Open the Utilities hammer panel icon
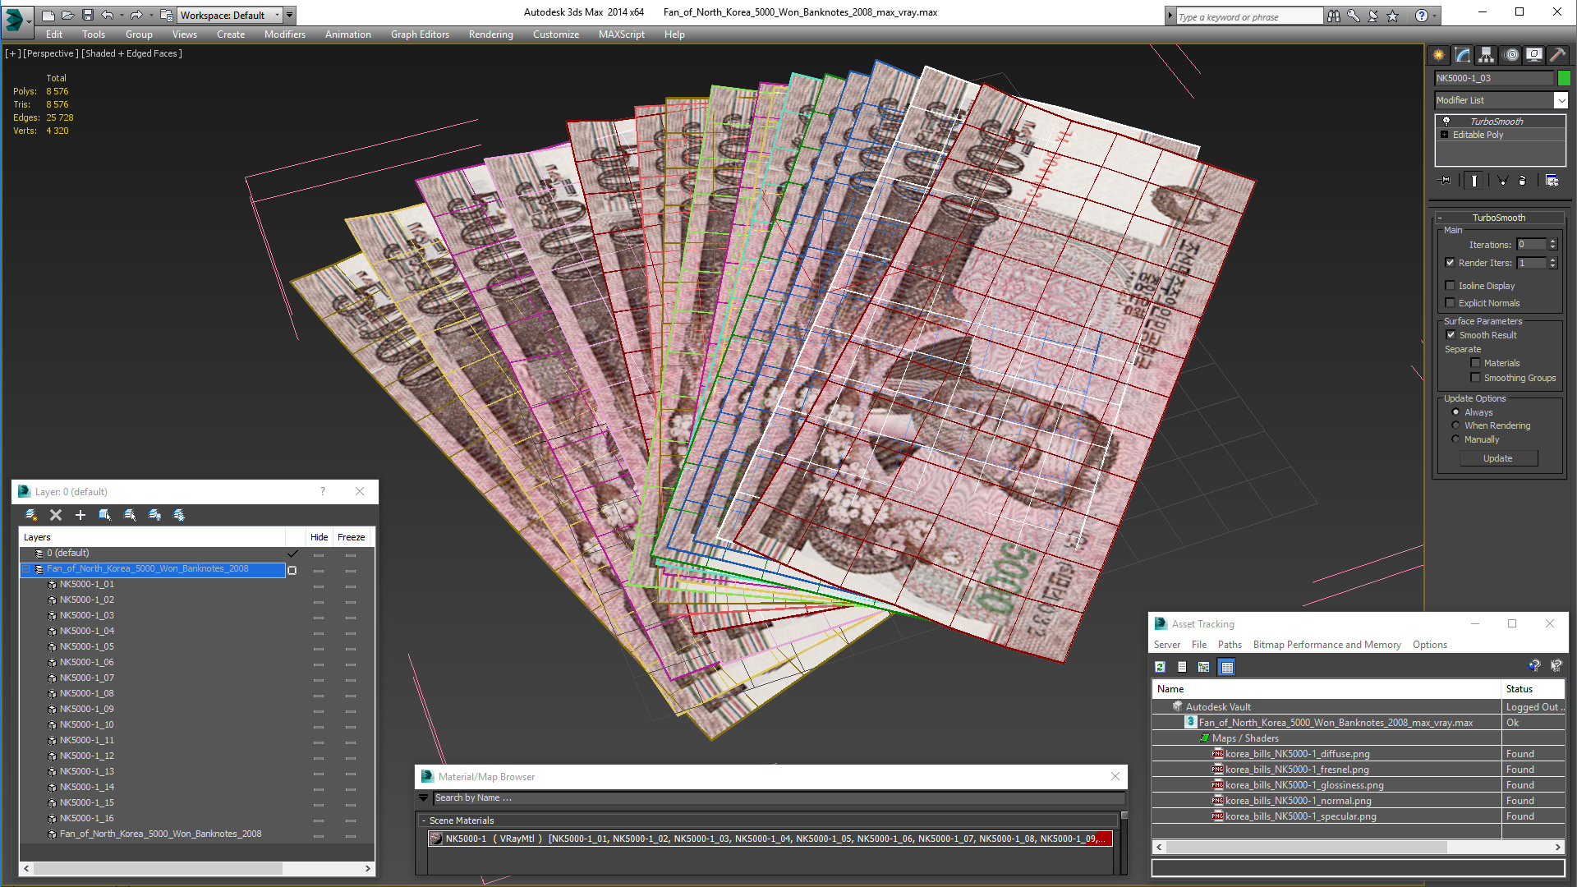 [1557, 55]
